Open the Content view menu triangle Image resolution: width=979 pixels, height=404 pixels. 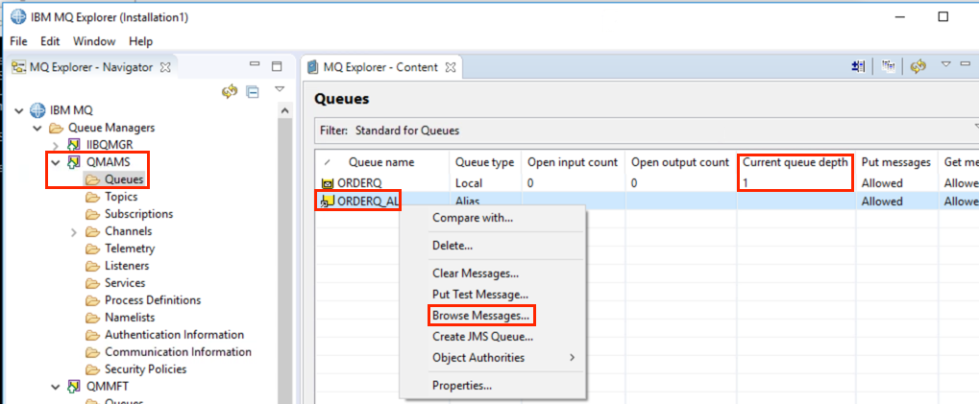[946, 63]
